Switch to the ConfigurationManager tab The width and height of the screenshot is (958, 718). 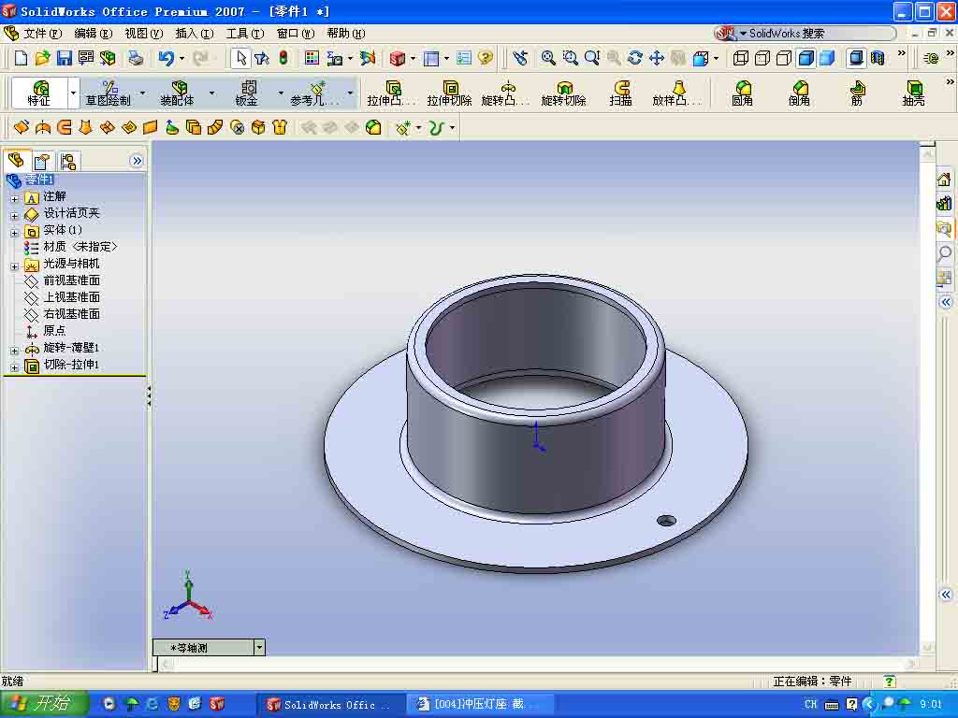[67, 162]
